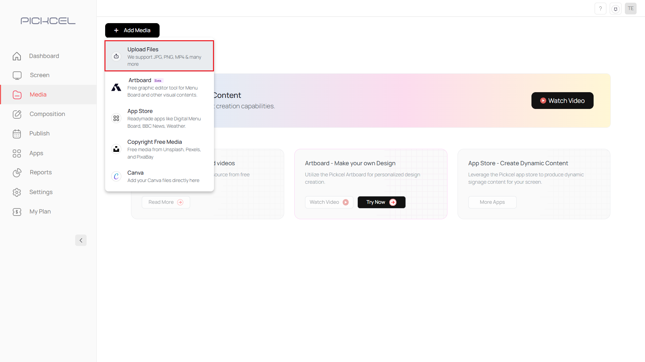The width and height of the screenshot is (645, 362).
Task: Select Composition in the sidebar
Action: 47,114
